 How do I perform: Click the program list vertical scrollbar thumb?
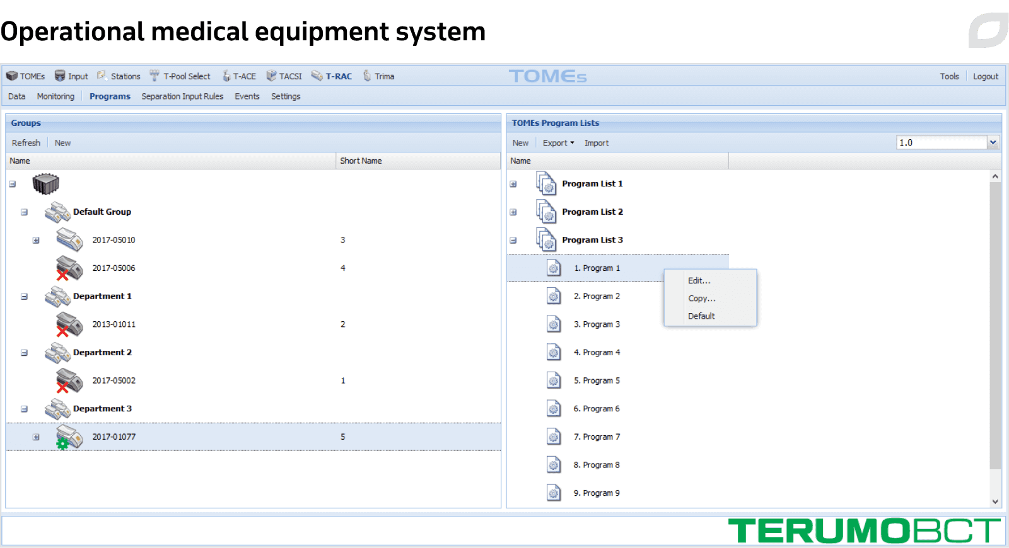click(x=995, y=326)
